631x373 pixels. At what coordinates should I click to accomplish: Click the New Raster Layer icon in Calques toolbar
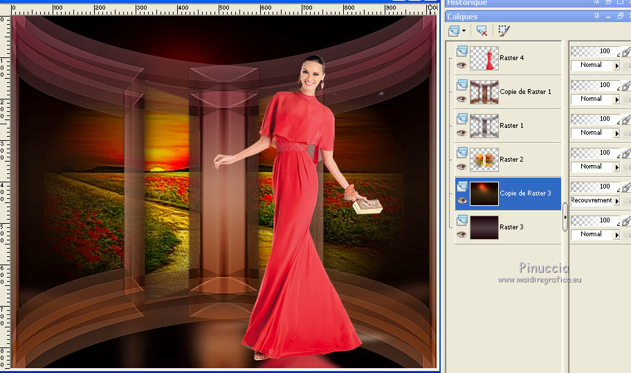[x=454, y=30]
